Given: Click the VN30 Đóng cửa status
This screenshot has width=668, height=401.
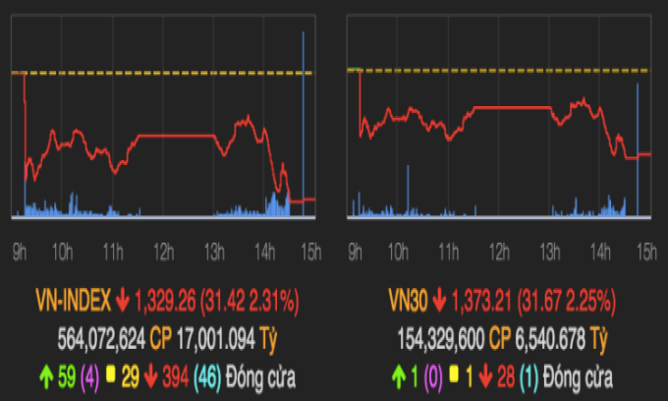Looking at the screenshot, I should 578,377.
